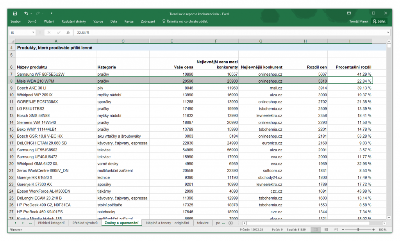Click the Enter checkmark formula bar icon
The image size is (400, 241).
point(59,33)
